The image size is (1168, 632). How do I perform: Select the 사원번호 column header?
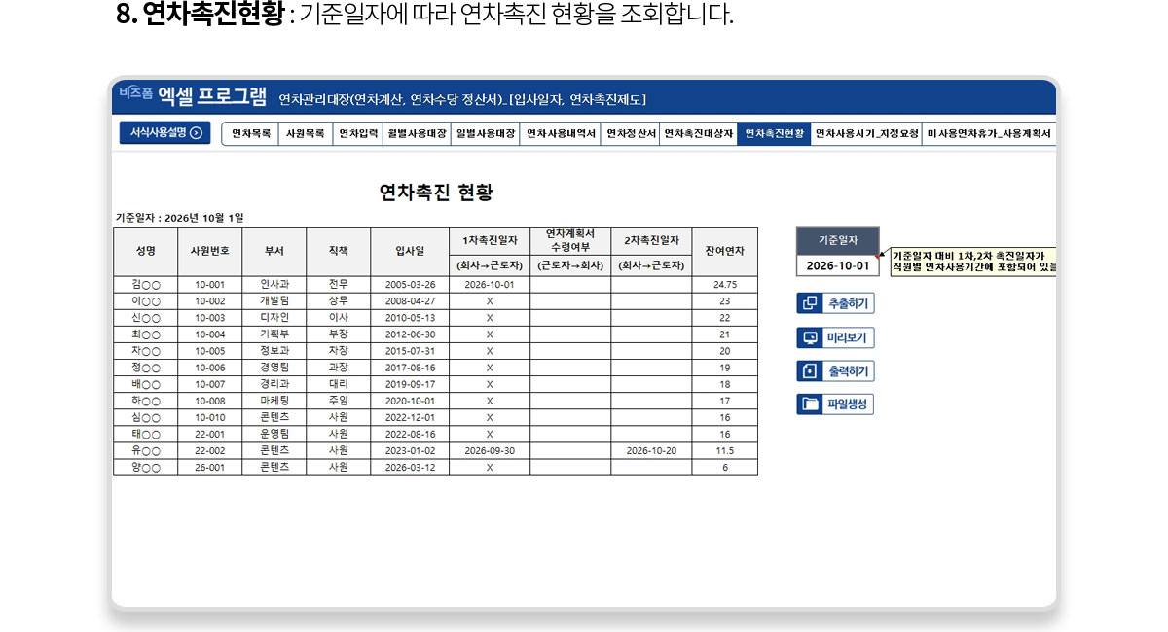tap(210, 251)
